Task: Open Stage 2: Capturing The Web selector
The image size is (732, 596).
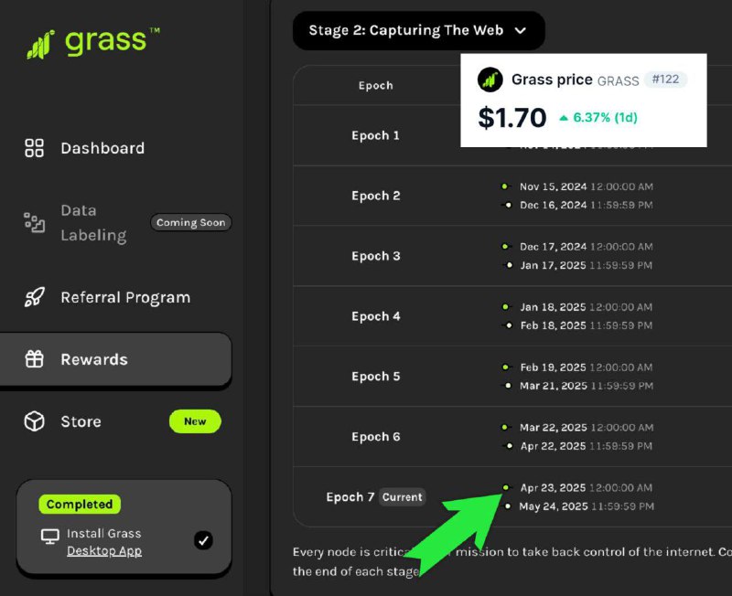Action: point(419,31)
